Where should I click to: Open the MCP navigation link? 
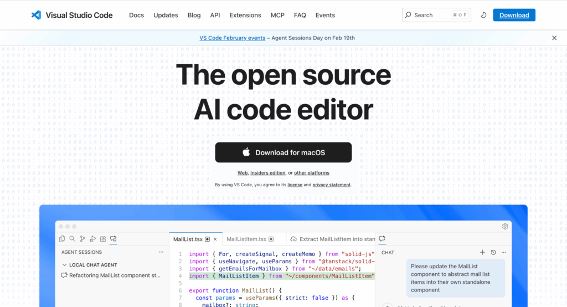(277, 15)
